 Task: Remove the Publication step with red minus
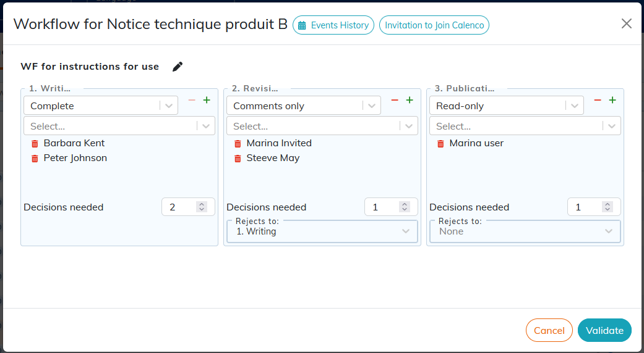click(598, 101)
